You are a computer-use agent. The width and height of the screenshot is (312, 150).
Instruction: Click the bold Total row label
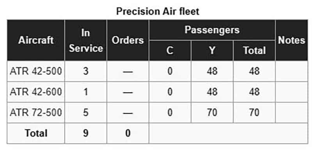36,133
